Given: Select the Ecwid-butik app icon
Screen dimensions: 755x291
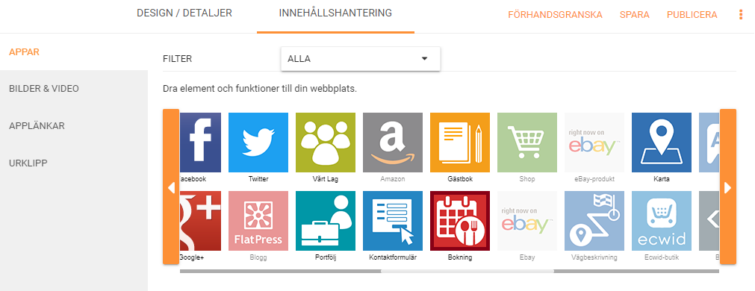Looking at the screenshot, I should click(662, 221).
